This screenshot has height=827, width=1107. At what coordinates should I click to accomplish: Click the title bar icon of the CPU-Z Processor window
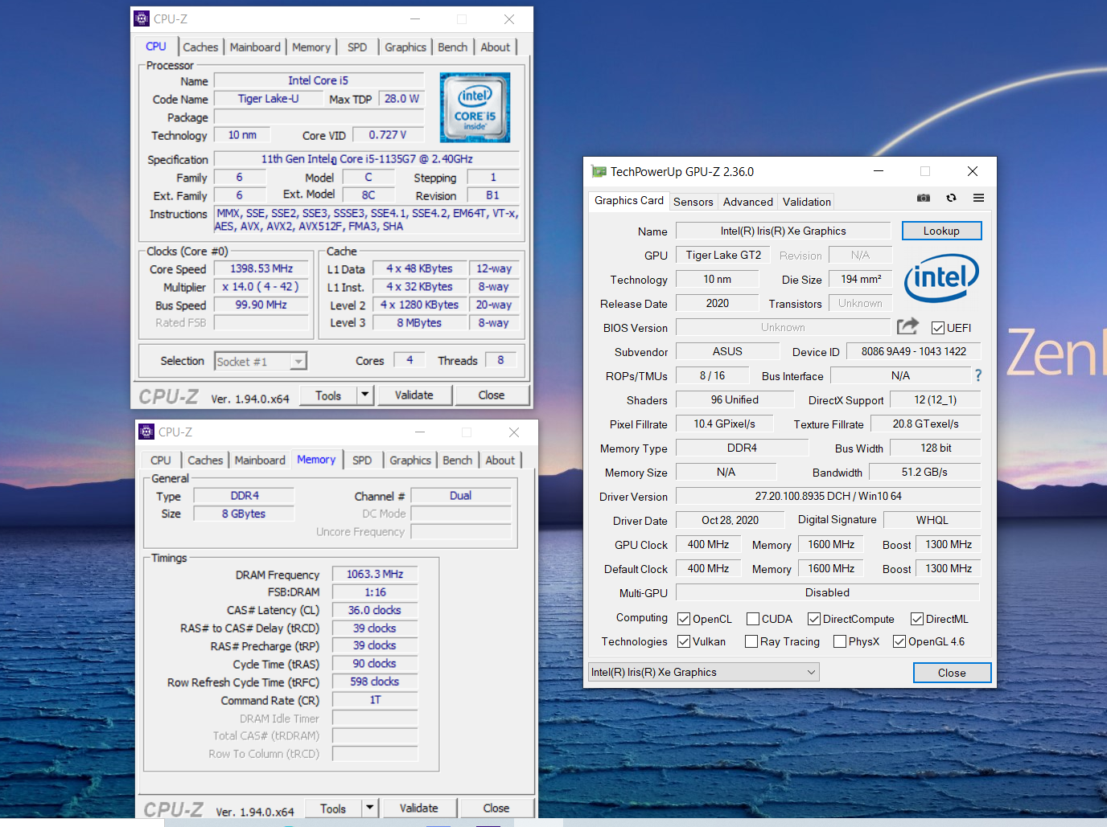142,18
